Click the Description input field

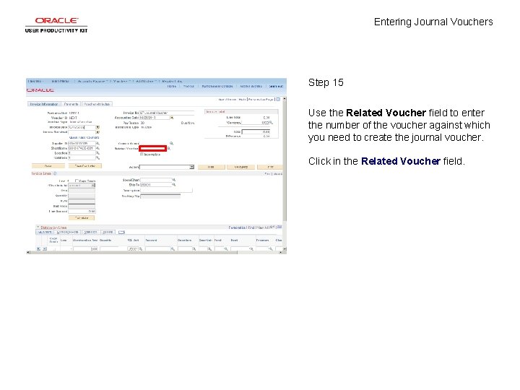tap(167, 191)
